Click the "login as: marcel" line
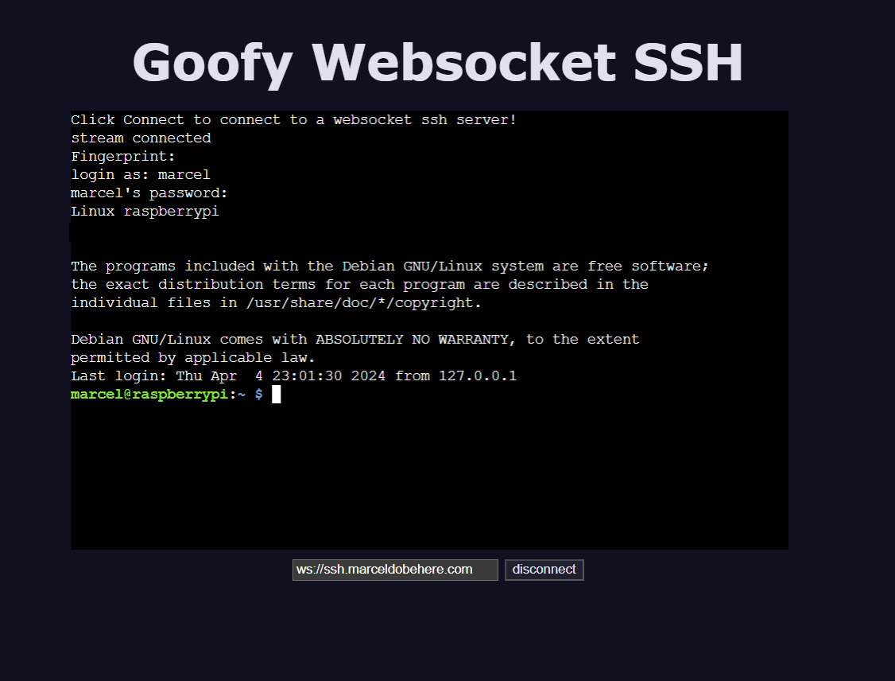 coord(141,175)
